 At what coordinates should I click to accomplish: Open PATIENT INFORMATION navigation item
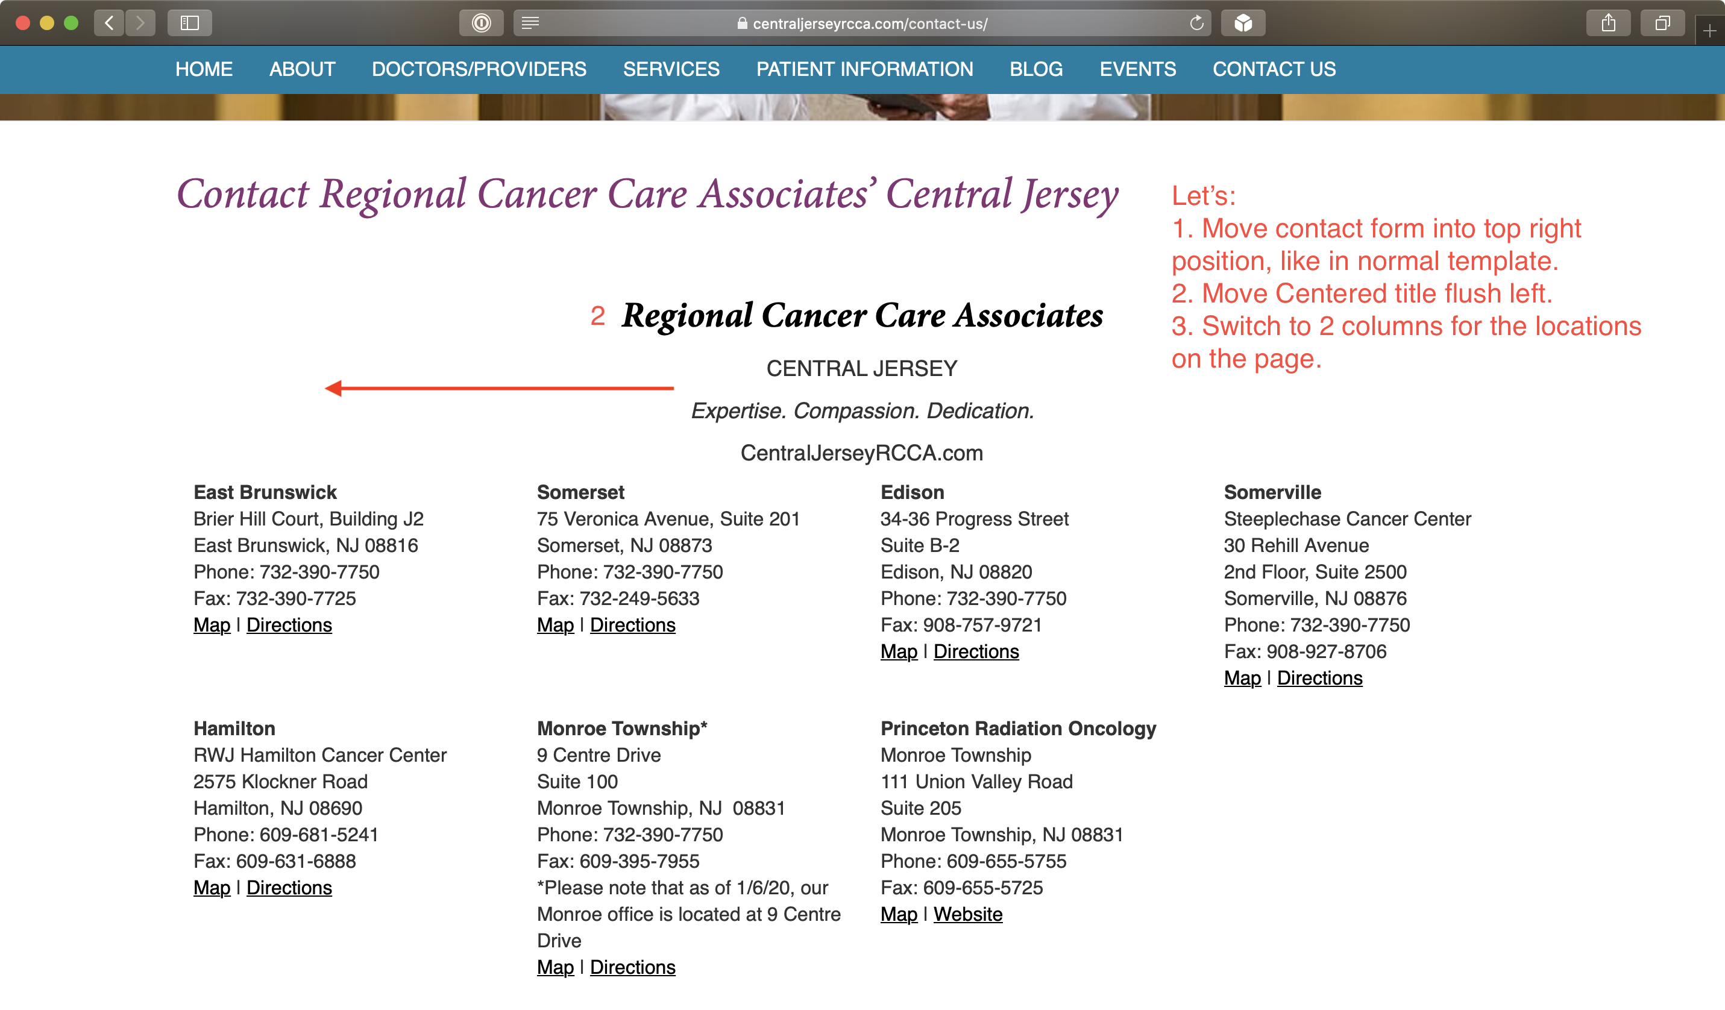(864, 69)
